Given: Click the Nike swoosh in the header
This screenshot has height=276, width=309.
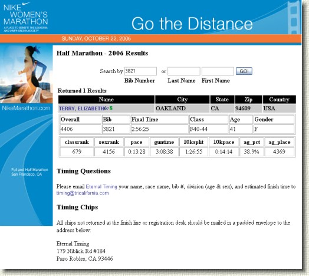Looking at the screenshot, I should tap(26, 4).
